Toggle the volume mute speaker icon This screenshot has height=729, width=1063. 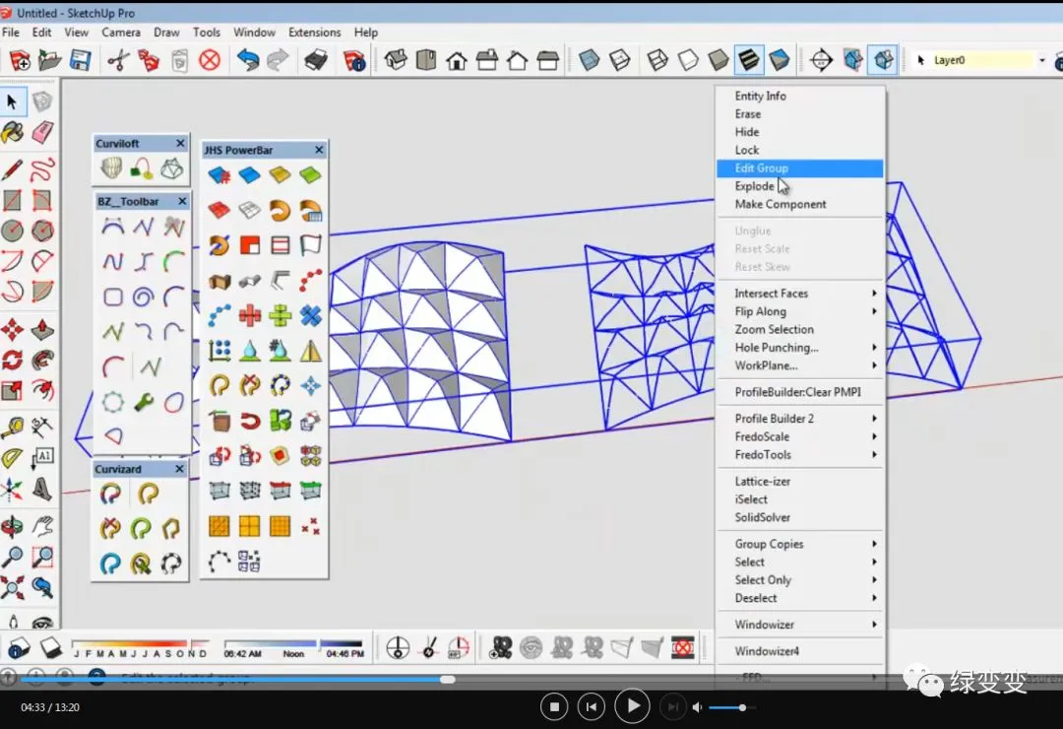click(697, 707)
